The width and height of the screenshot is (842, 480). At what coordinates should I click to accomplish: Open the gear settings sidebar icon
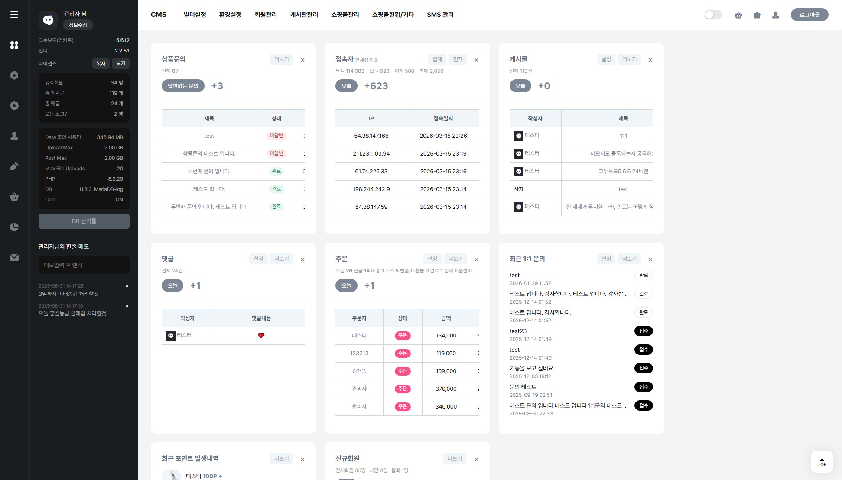click(x=14, y=106)
